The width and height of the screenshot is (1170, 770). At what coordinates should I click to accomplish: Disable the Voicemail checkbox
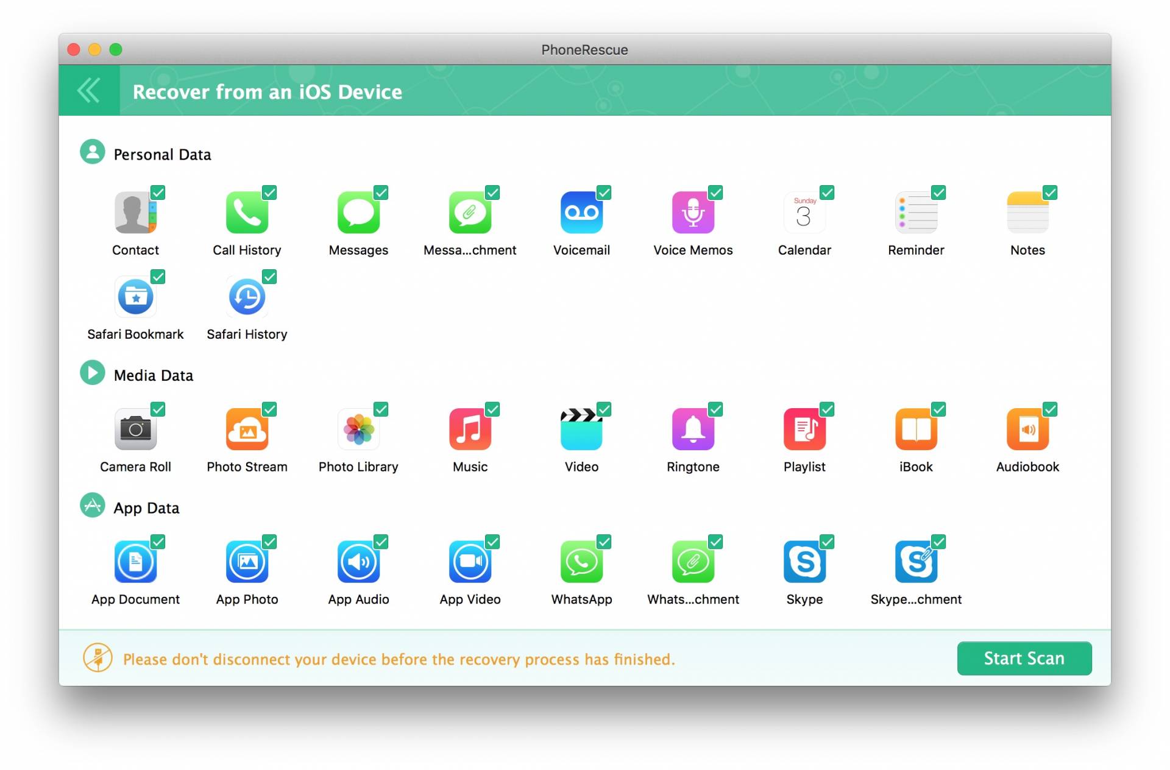604,192
